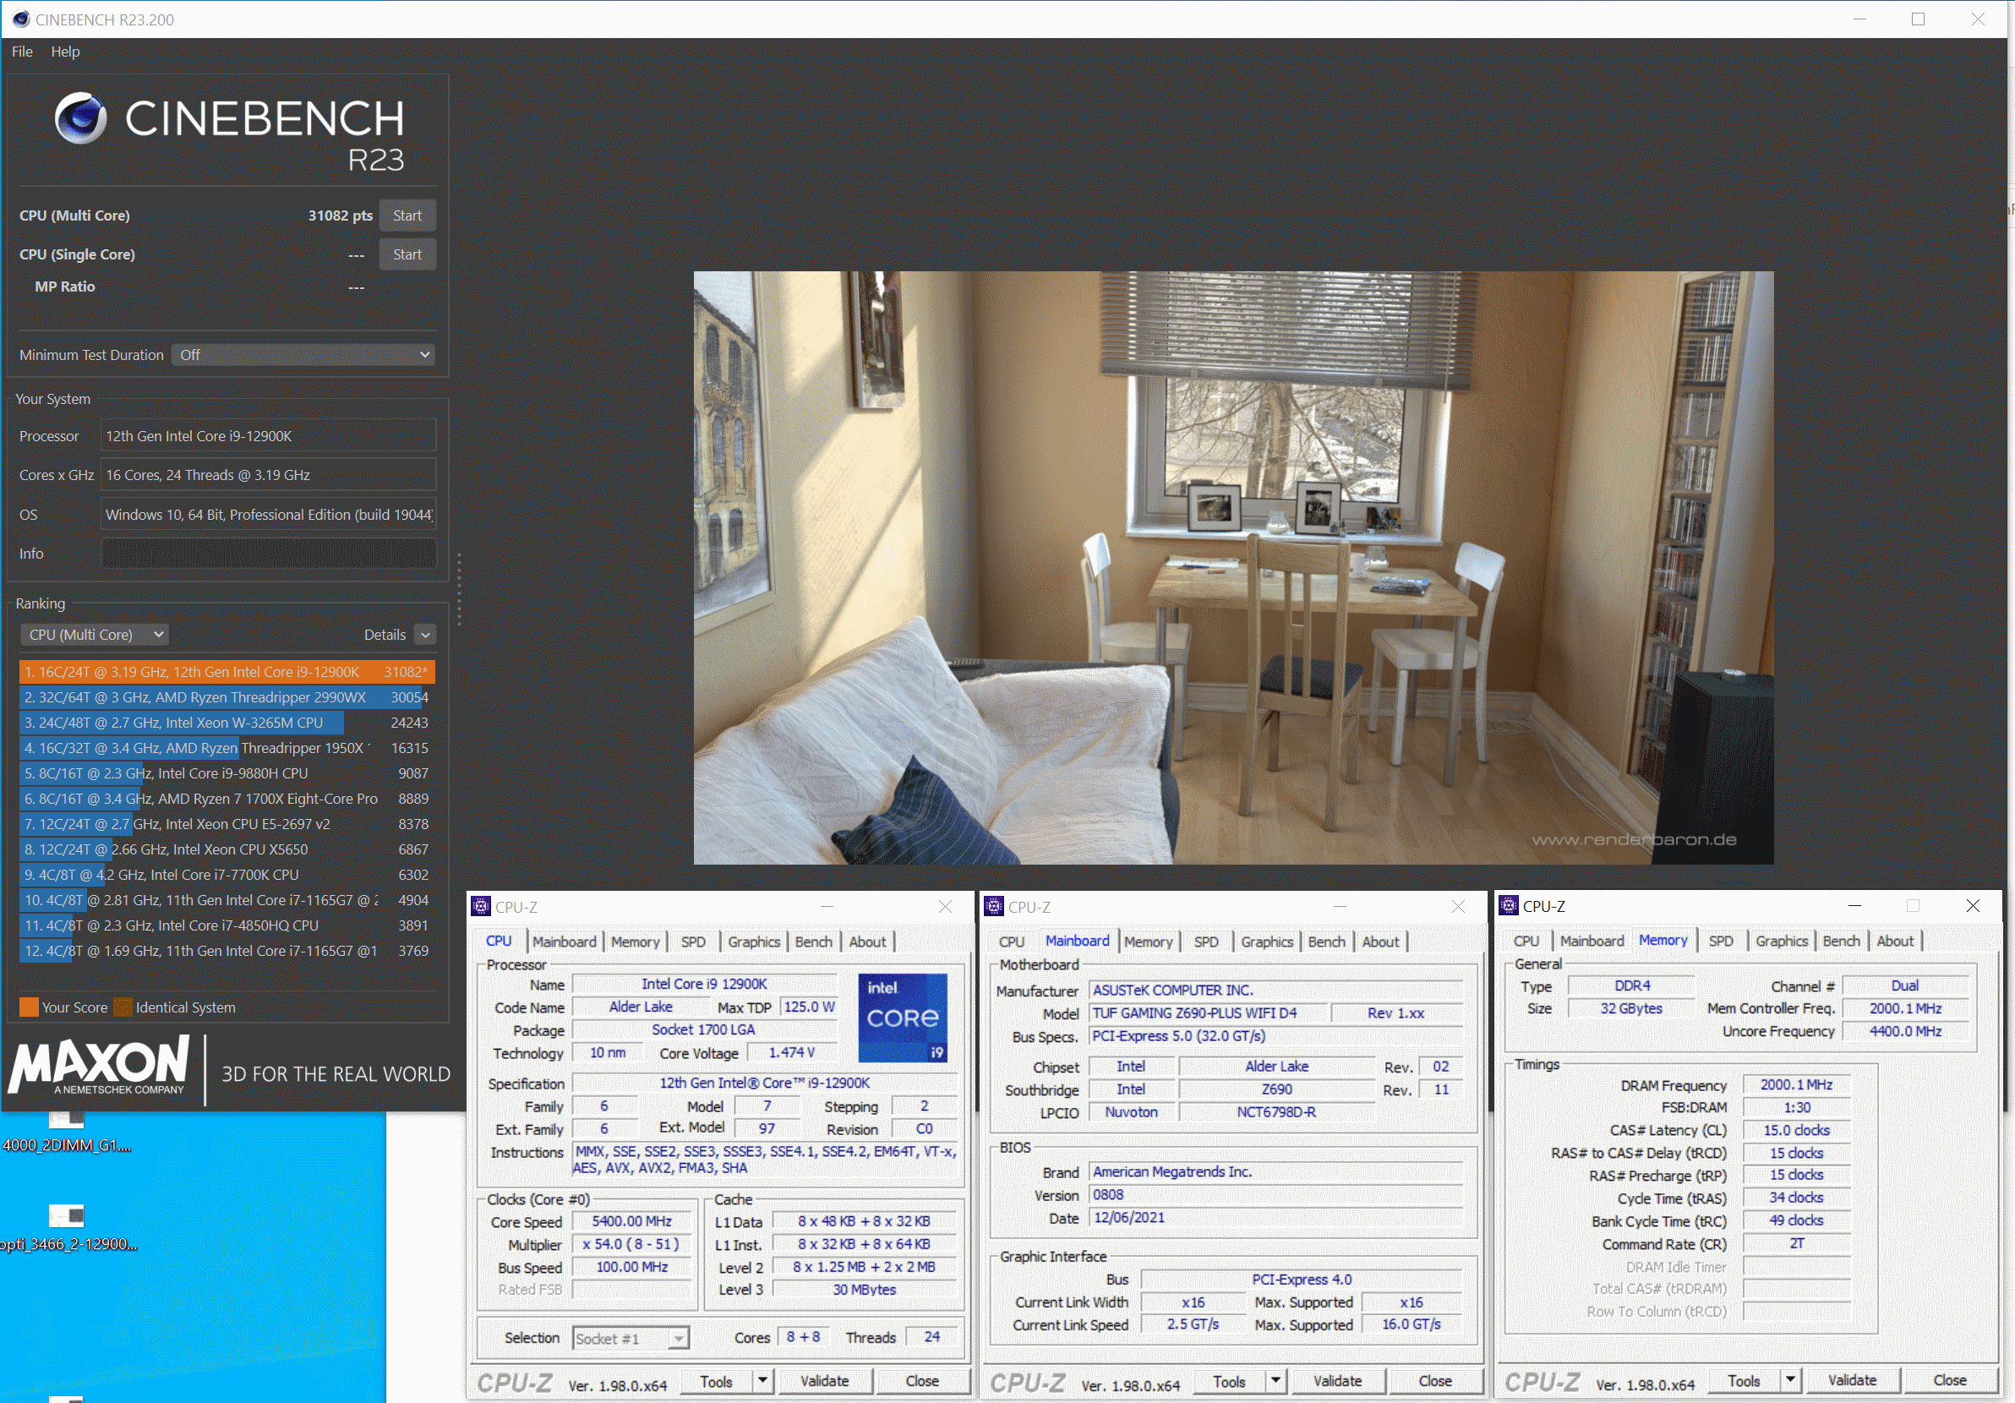Click the rendered room image
Screen dimensions: 2015x1403
1233,568
